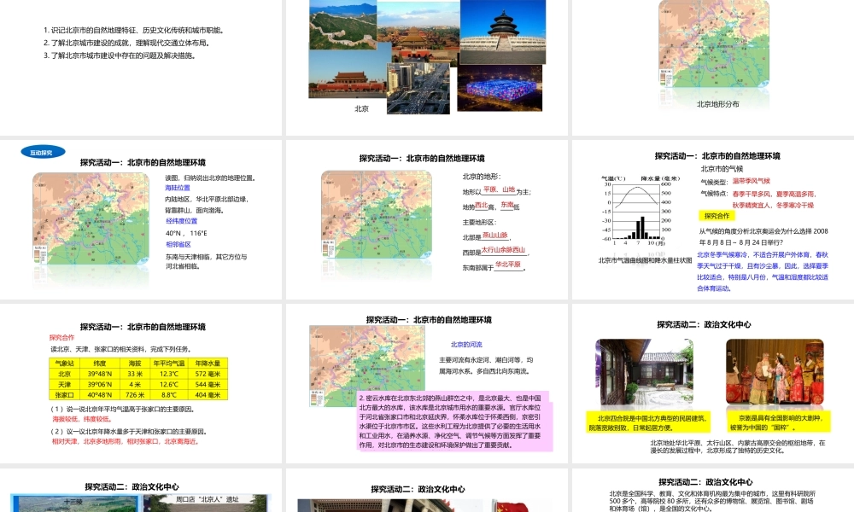
Task: Click objective line '3. 了解北京市城市建设中存在的问题'
Action: [x=120, y=55]
